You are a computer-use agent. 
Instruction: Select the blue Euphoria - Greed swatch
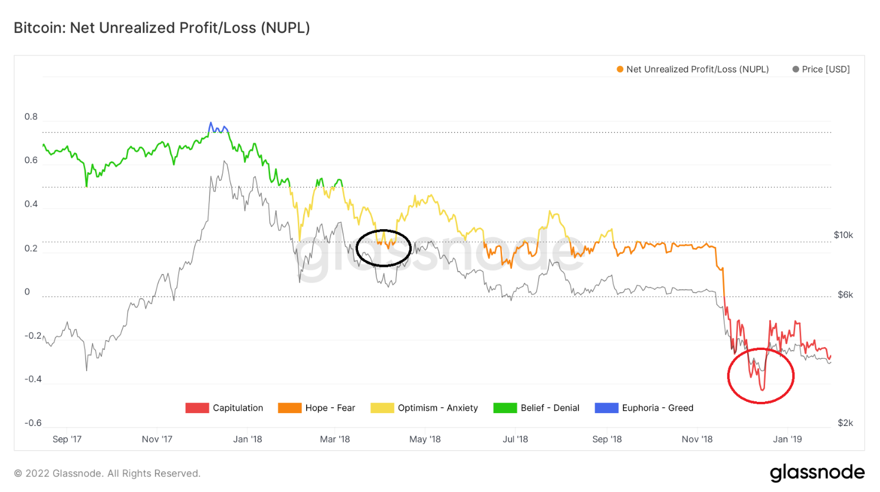pos(606,408)
